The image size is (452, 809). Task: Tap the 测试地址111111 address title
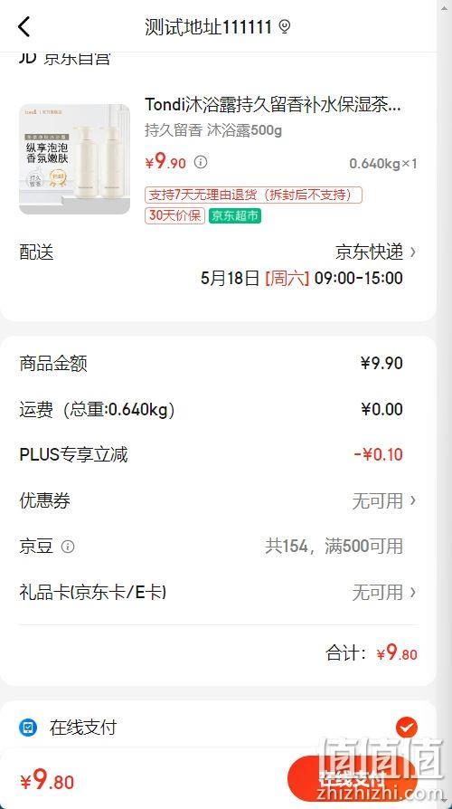click(x=208, y=26)
